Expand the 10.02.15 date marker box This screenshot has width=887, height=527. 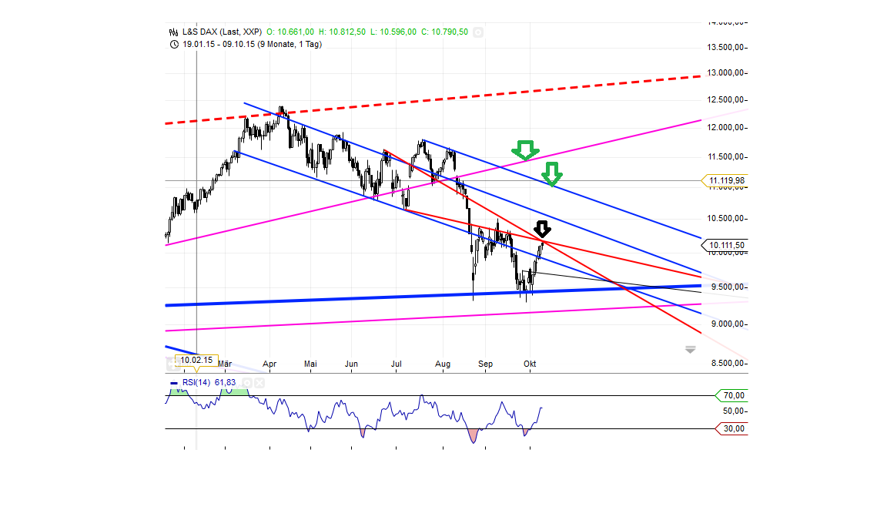point(197,358)
